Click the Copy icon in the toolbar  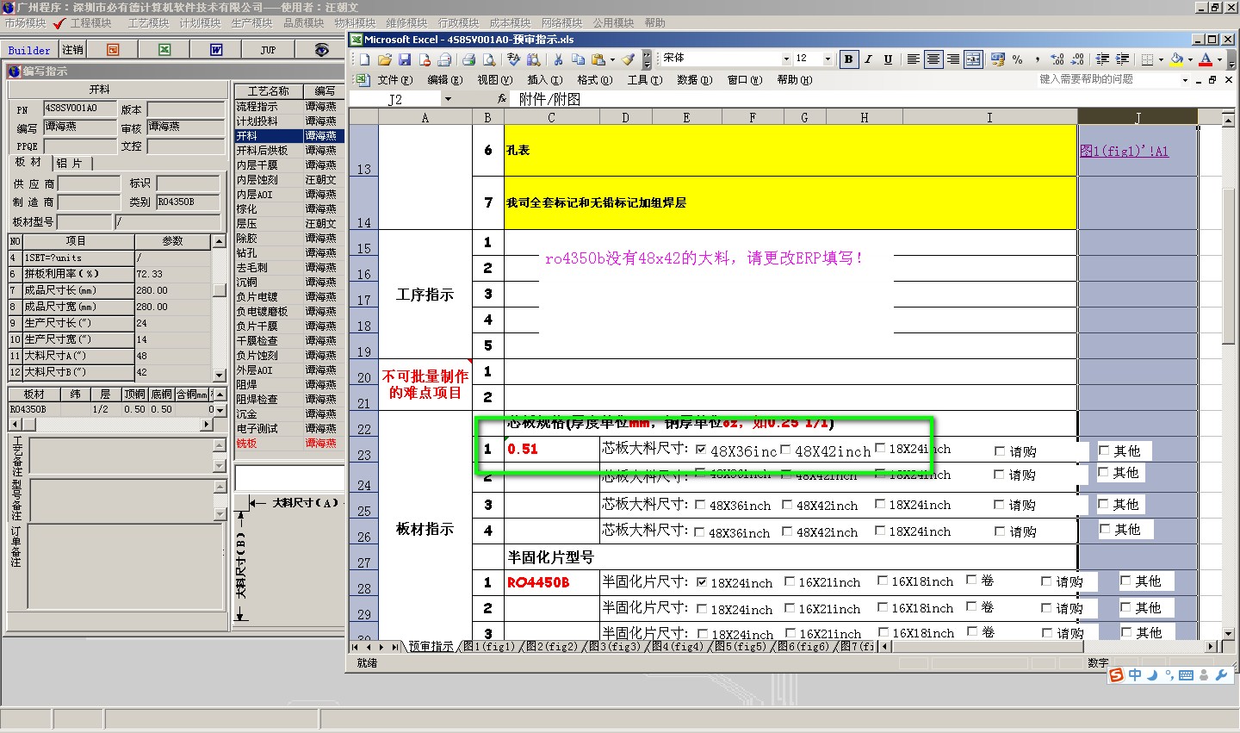point(578,59)
